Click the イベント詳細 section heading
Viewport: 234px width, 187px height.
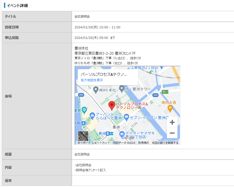17,6
